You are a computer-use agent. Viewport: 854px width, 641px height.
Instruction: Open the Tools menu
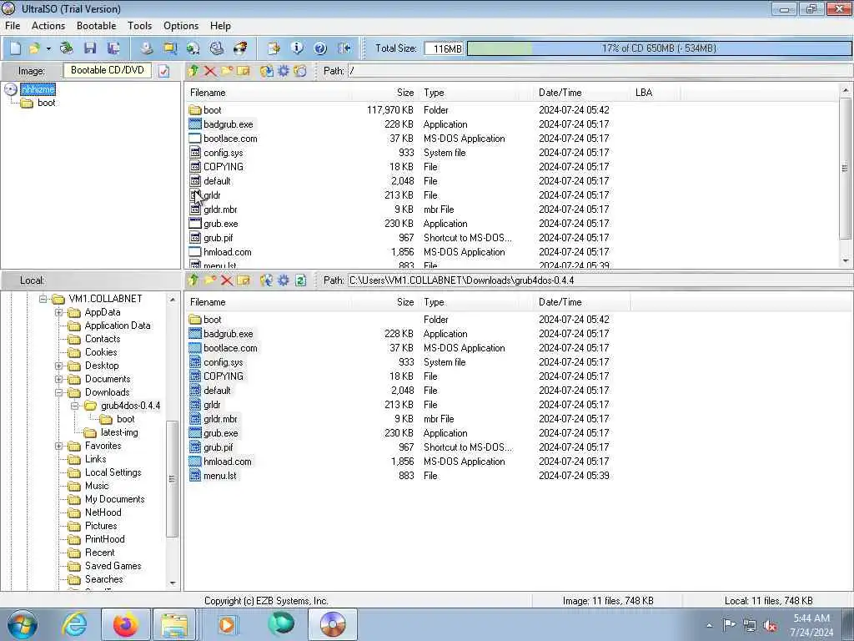139,26
